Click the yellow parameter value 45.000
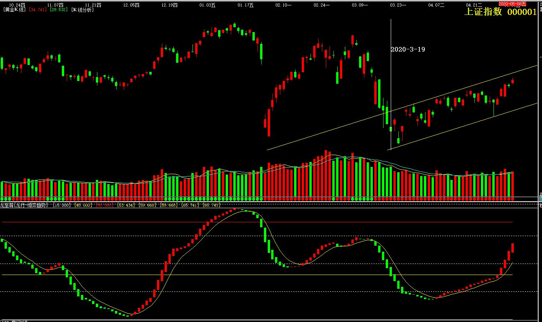This screenshot has width=542, height=322. pos(83,205)
